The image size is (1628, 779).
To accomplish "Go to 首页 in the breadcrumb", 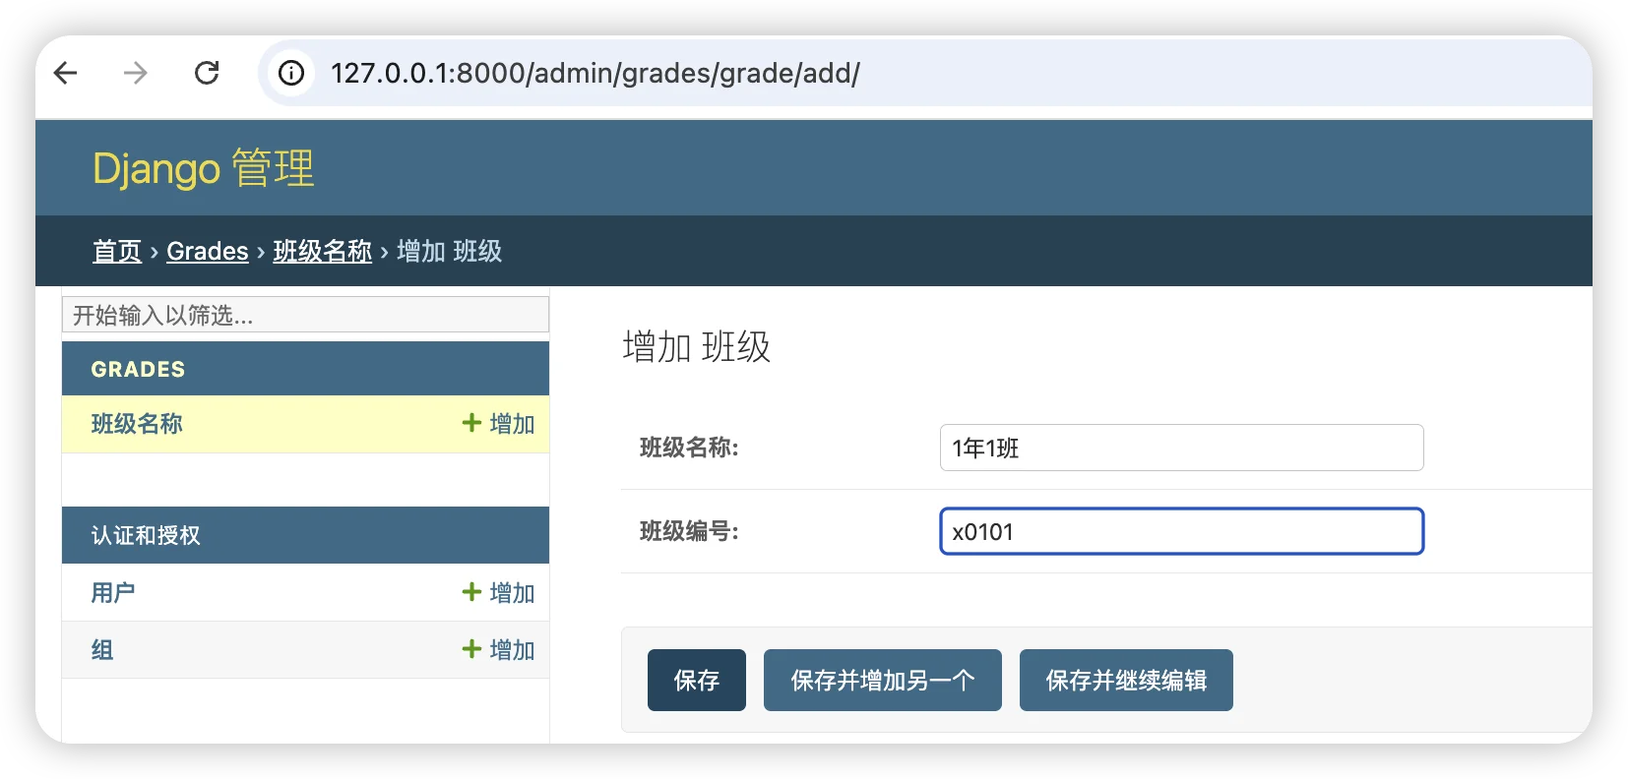I will tap(117, 251).
